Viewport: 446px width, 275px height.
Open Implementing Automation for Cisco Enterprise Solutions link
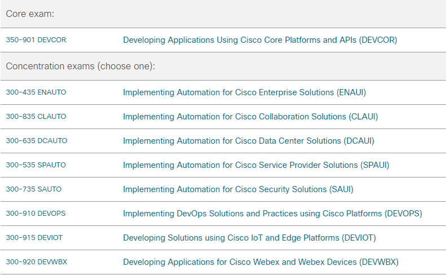pyautogui.click(x=244, y=92)
